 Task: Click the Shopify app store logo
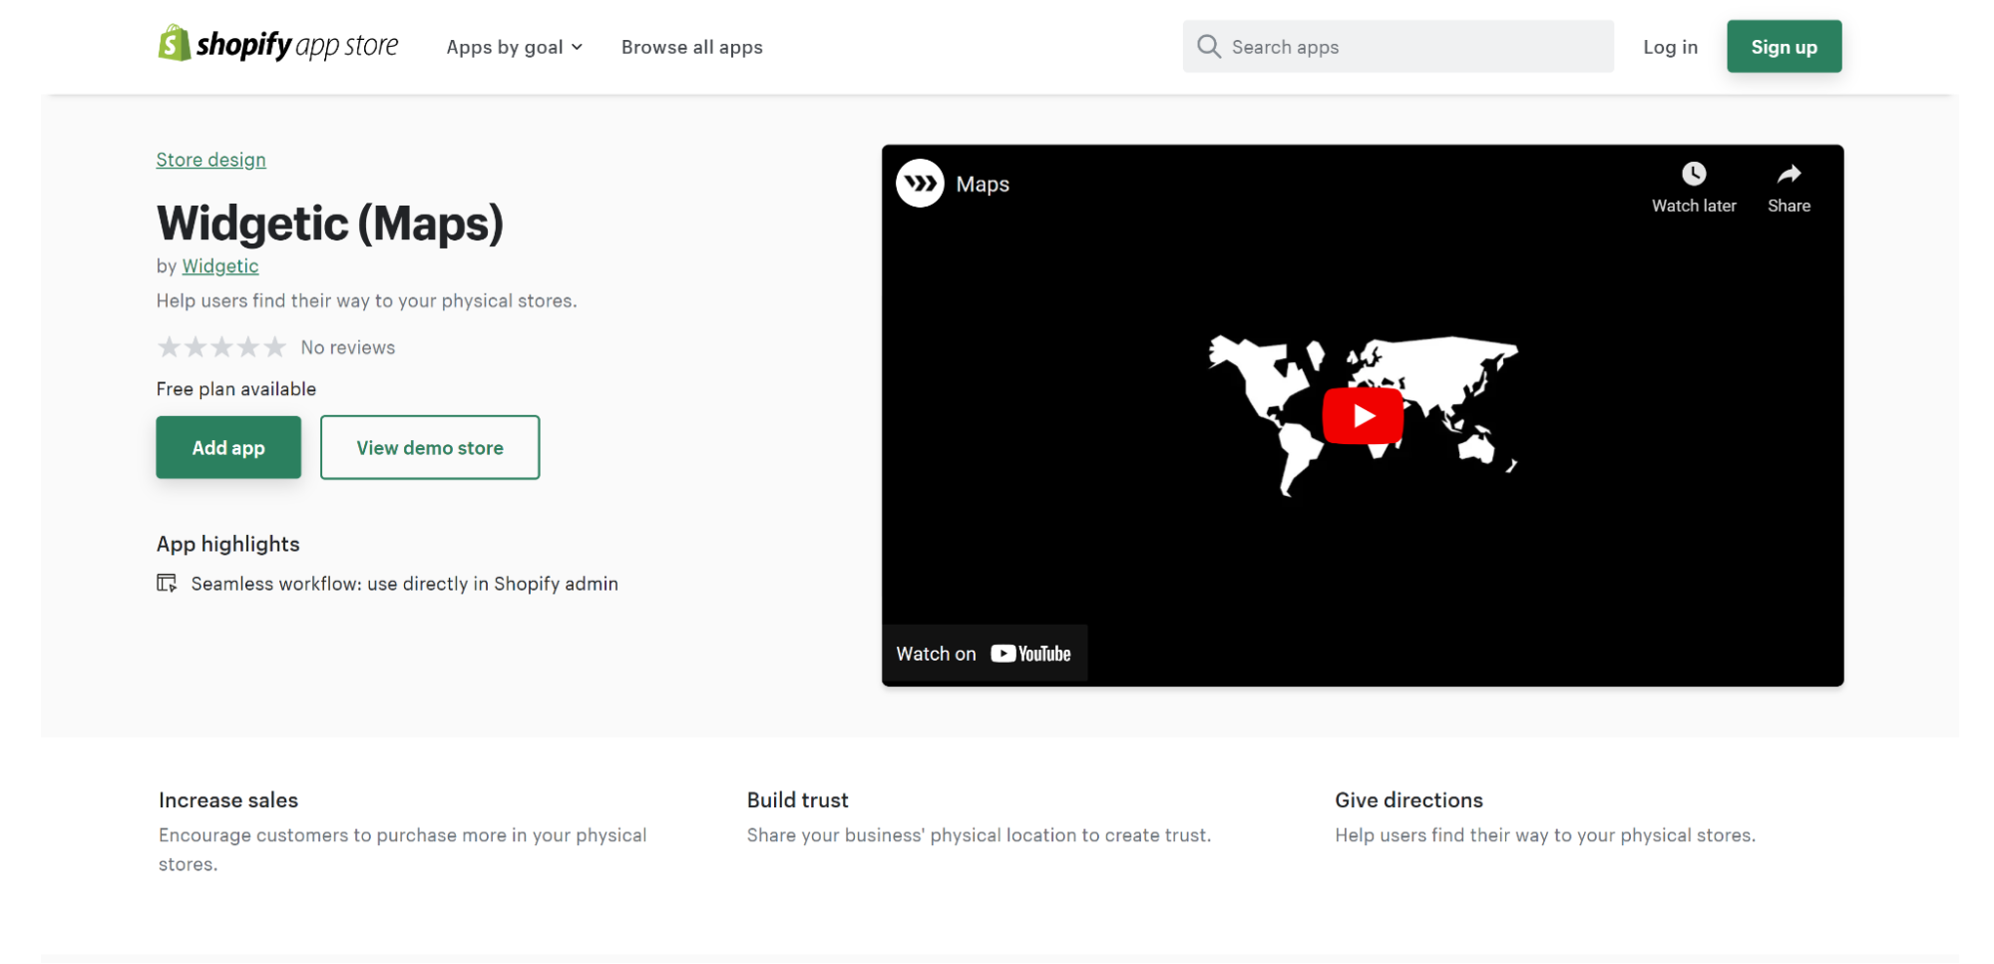point(277,44)
